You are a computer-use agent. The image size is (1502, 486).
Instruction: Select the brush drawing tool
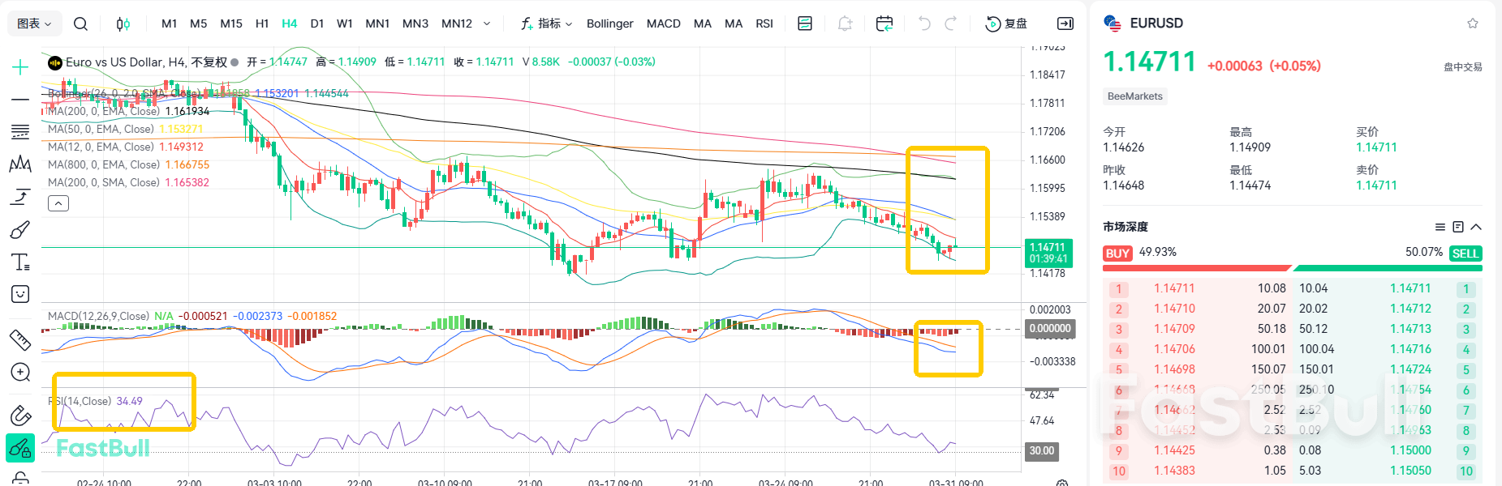20,230
